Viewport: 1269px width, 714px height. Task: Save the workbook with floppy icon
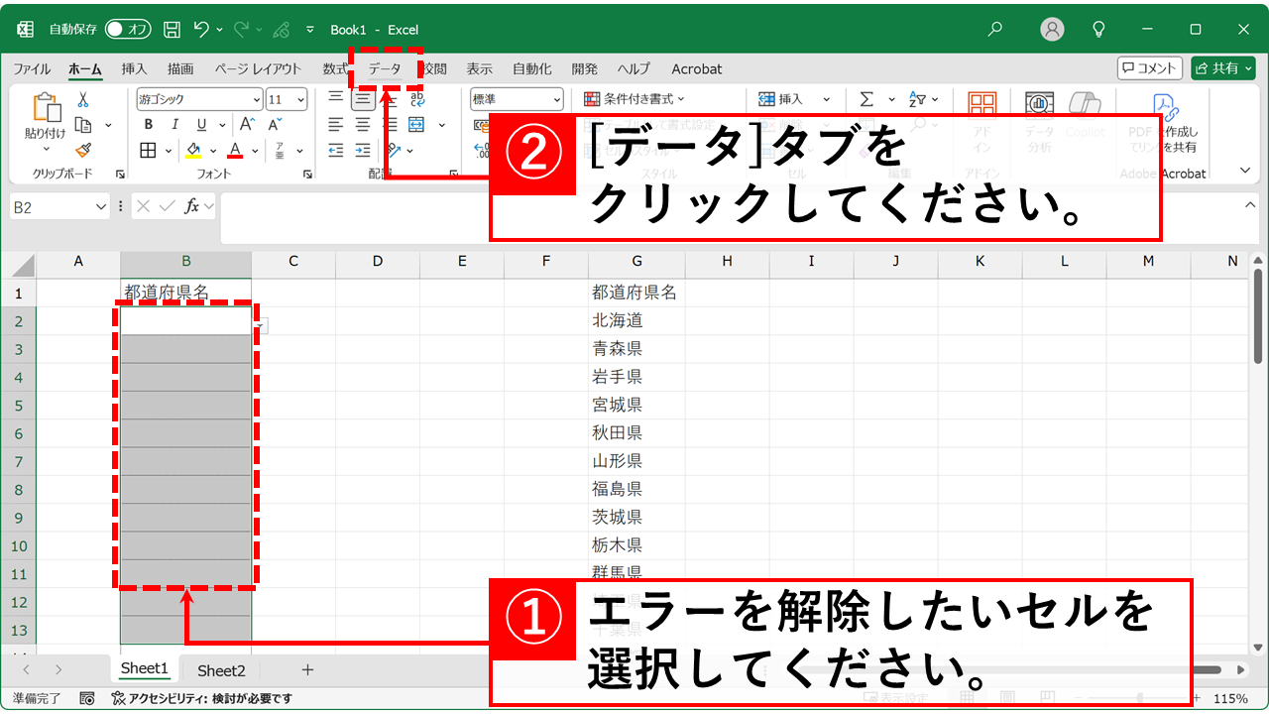pyautogui.click(x=172, y=30)
